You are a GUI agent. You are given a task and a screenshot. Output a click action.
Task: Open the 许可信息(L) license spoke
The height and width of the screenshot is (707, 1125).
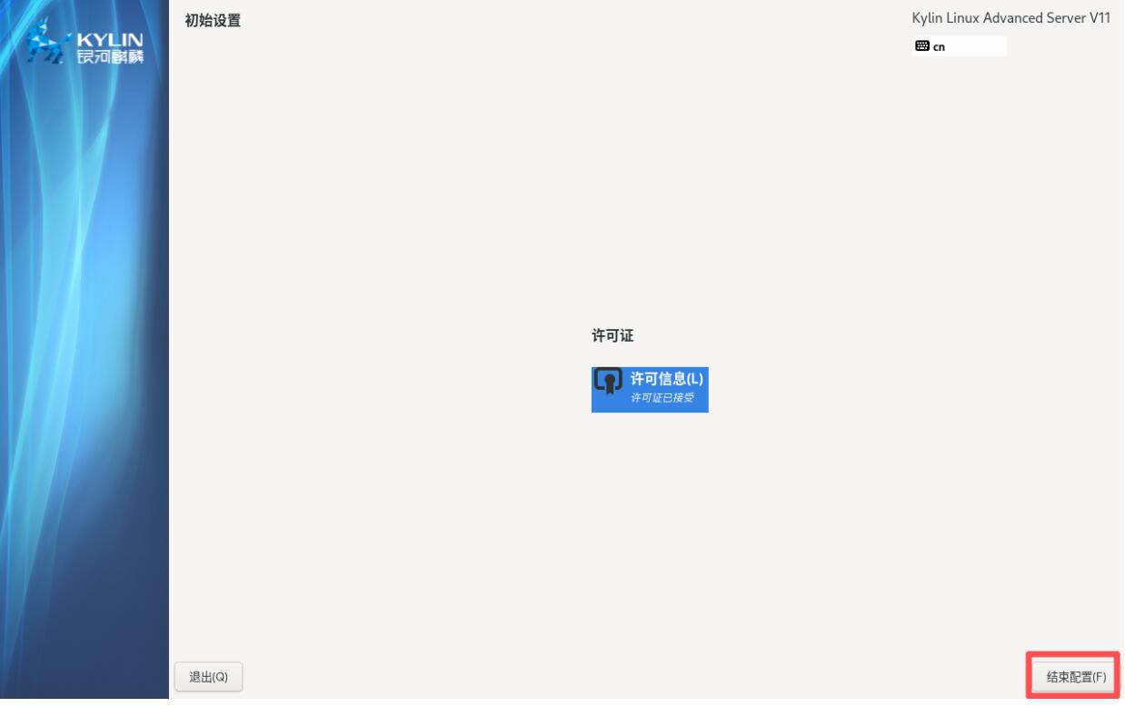pos(666,379)
